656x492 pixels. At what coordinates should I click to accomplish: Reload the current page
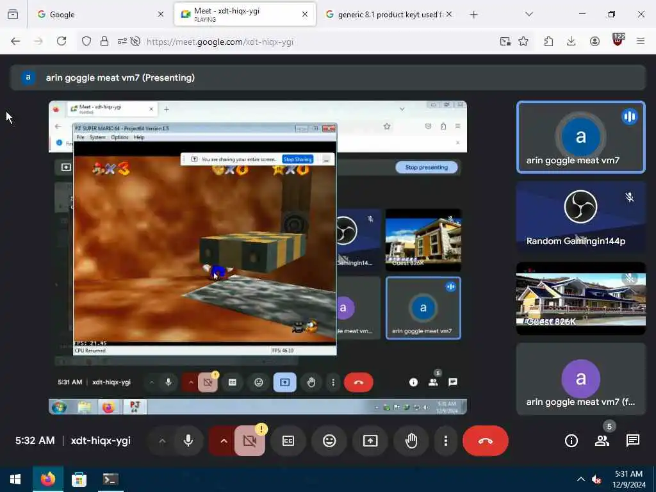[x=61, y=41]
